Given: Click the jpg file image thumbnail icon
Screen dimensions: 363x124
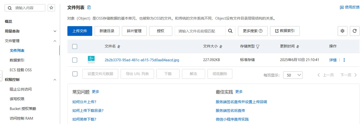Looking at the screenshot, I should pos(91,60).
